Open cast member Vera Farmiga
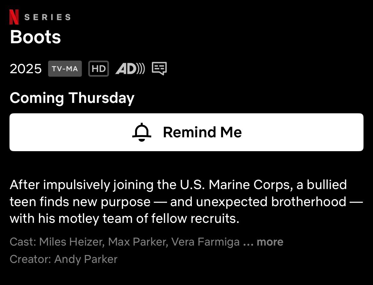The height and width of the screenshot is (285, 373). pos(205,242)
